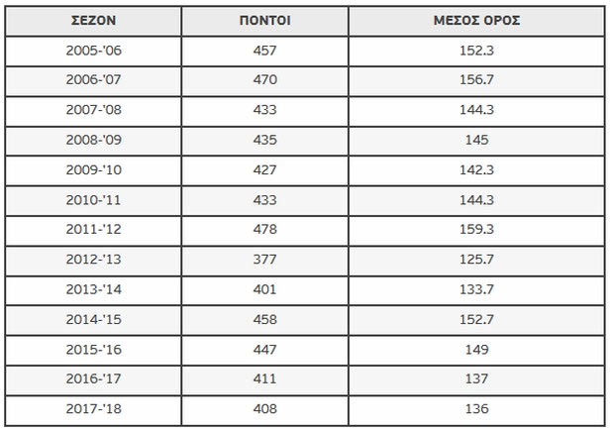This screenshot has height=431, width=614.
Task: Select the 2006-'07 season cell
Action: (93, 81)
